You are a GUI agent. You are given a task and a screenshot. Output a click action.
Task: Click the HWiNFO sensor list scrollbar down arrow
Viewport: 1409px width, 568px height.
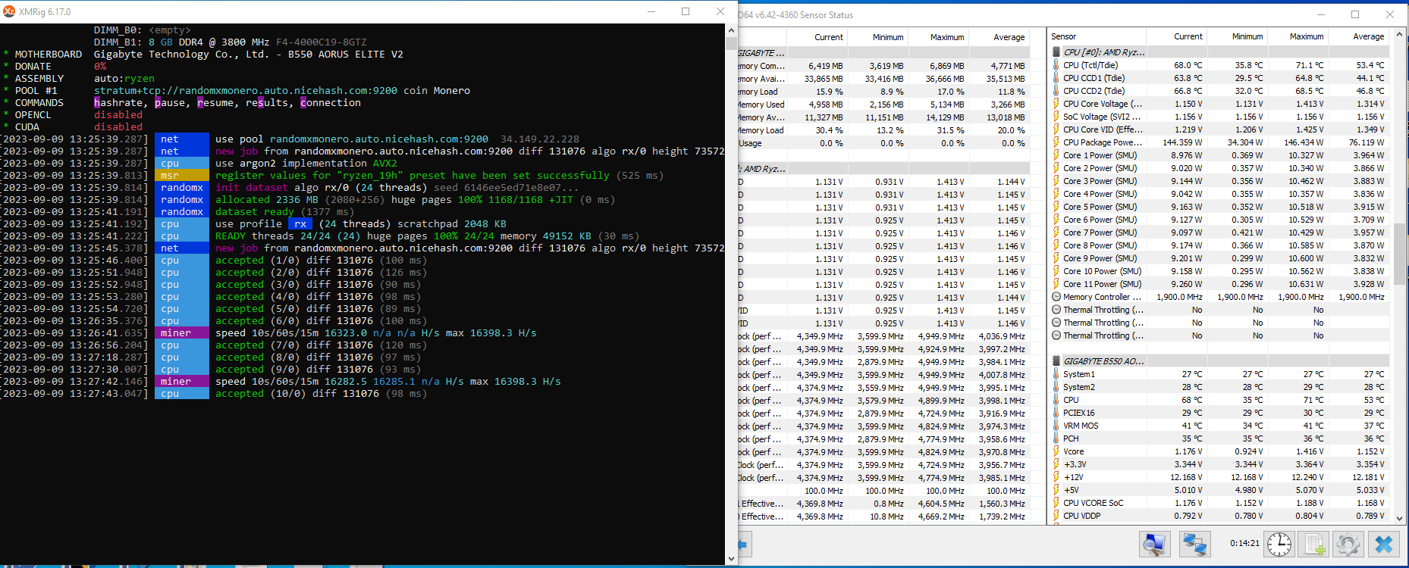pos(1399,518)
